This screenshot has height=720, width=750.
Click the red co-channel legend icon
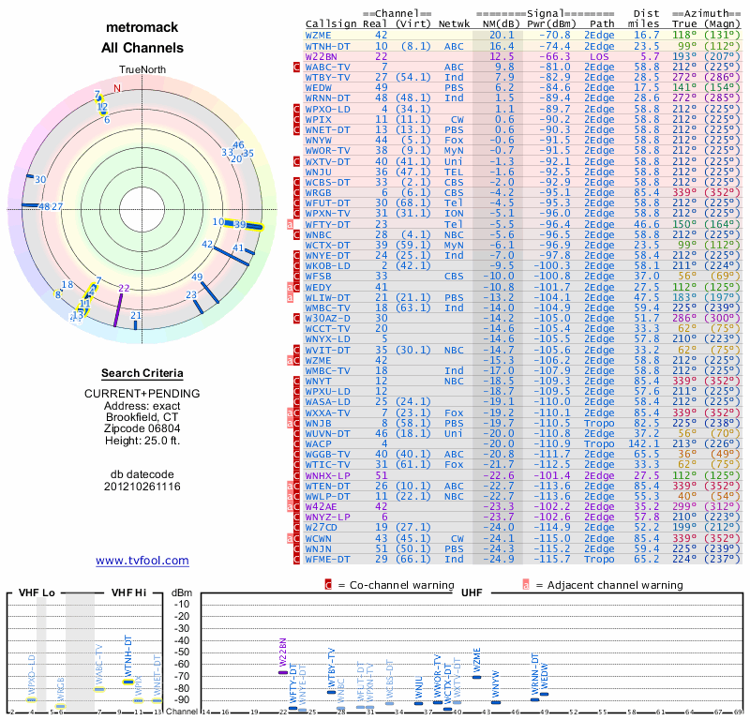328,585
